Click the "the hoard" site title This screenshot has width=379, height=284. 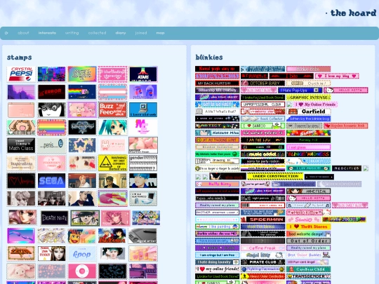click(353, 13)
